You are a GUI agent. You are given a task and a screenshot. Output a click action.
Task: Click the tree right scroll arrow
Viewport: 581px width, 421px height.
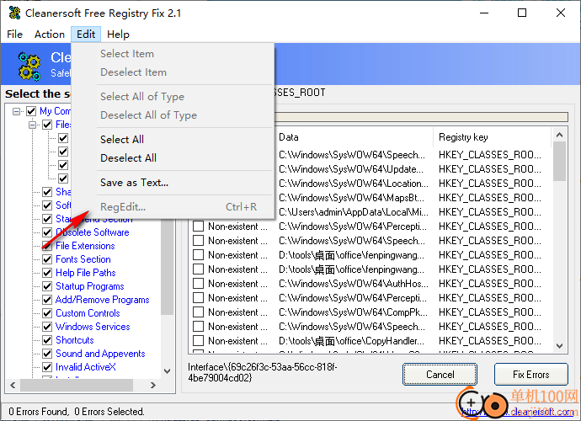153,385
